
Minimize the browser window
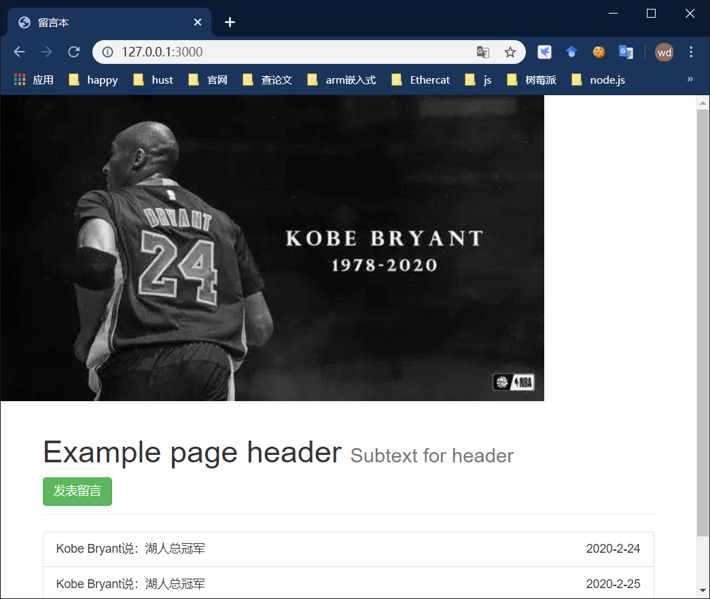click(613, 14)
